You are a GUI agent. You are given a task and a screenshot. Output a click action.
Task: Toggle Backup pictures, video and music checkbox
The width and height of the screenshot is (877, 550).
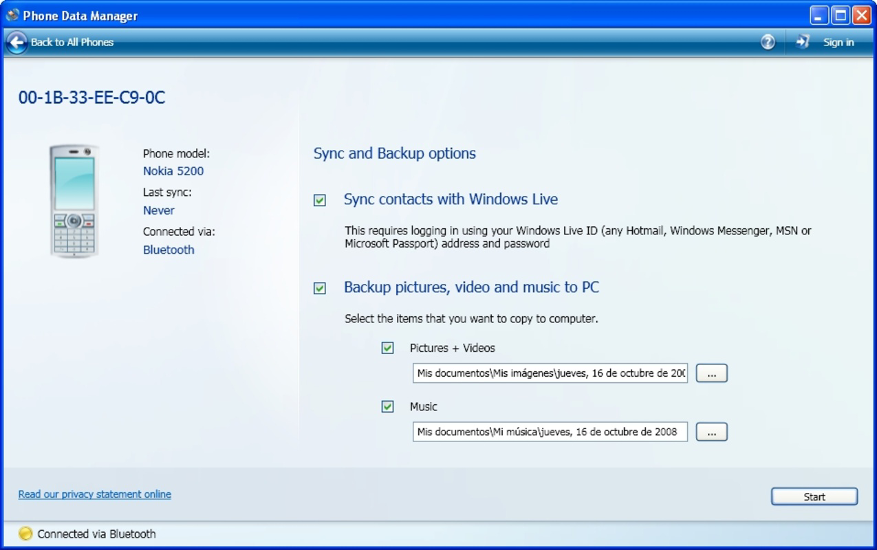coord(320,288)
